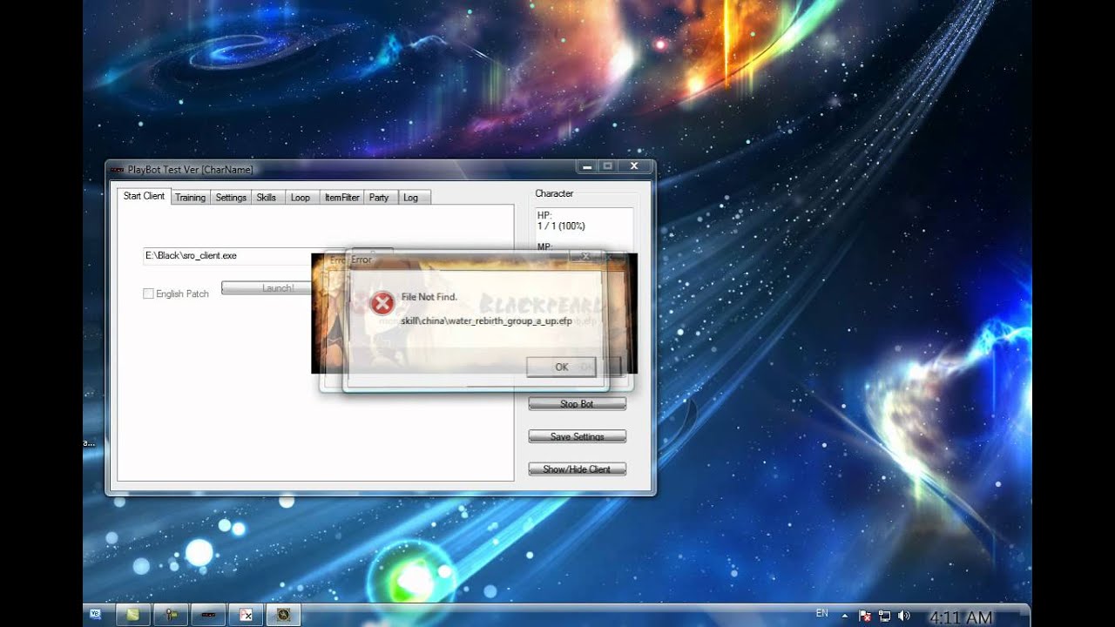Switch to the ItemFilter tab
This screenshot has height=627, width=1115.
(342, 198)
